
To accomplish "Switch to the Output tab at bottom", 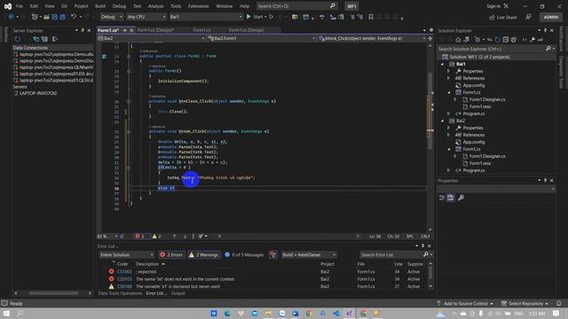I will [x=177, y=293].
